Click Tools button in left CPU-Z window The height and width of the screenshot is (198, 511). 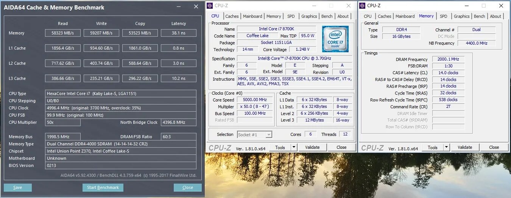pos(280,147)
